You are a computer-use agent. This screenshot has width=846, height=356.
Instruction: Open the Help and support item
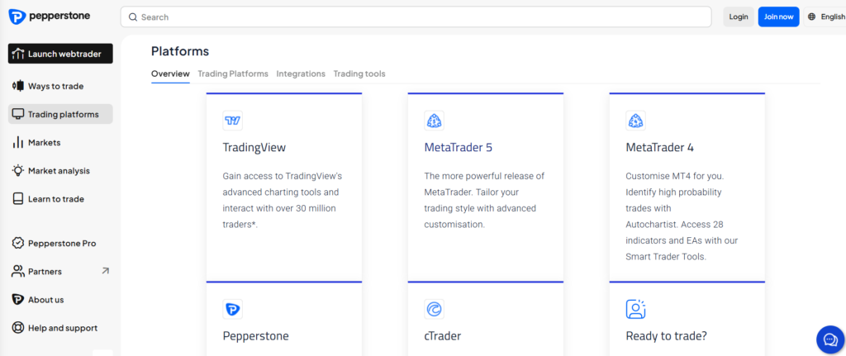[x=60, y=327]
